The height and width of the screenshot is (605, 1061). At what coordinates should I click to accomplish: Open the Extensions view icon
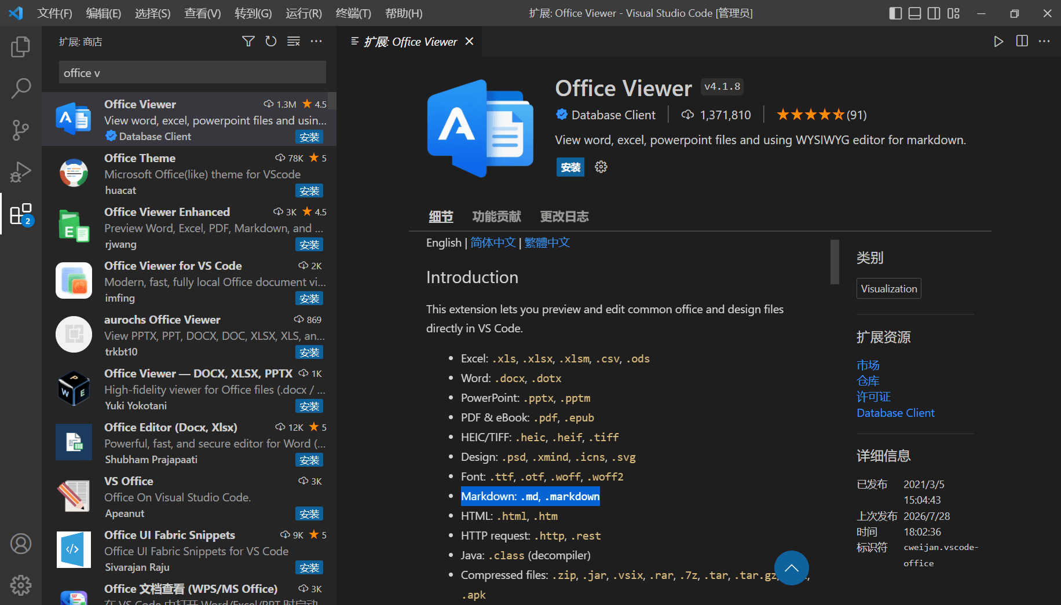tap(21, 214)
